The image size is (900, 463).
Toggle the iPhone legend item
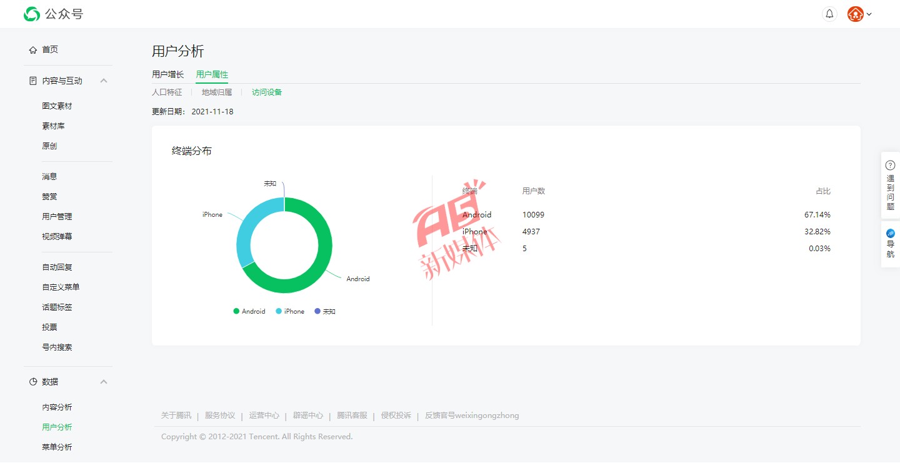click(290, 311)
